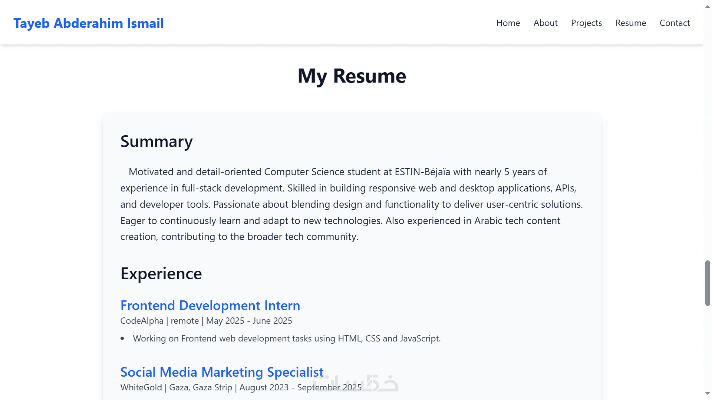Click the Experience section heading
The height and width of the screenshot is (400, 712).
[161, 274]
